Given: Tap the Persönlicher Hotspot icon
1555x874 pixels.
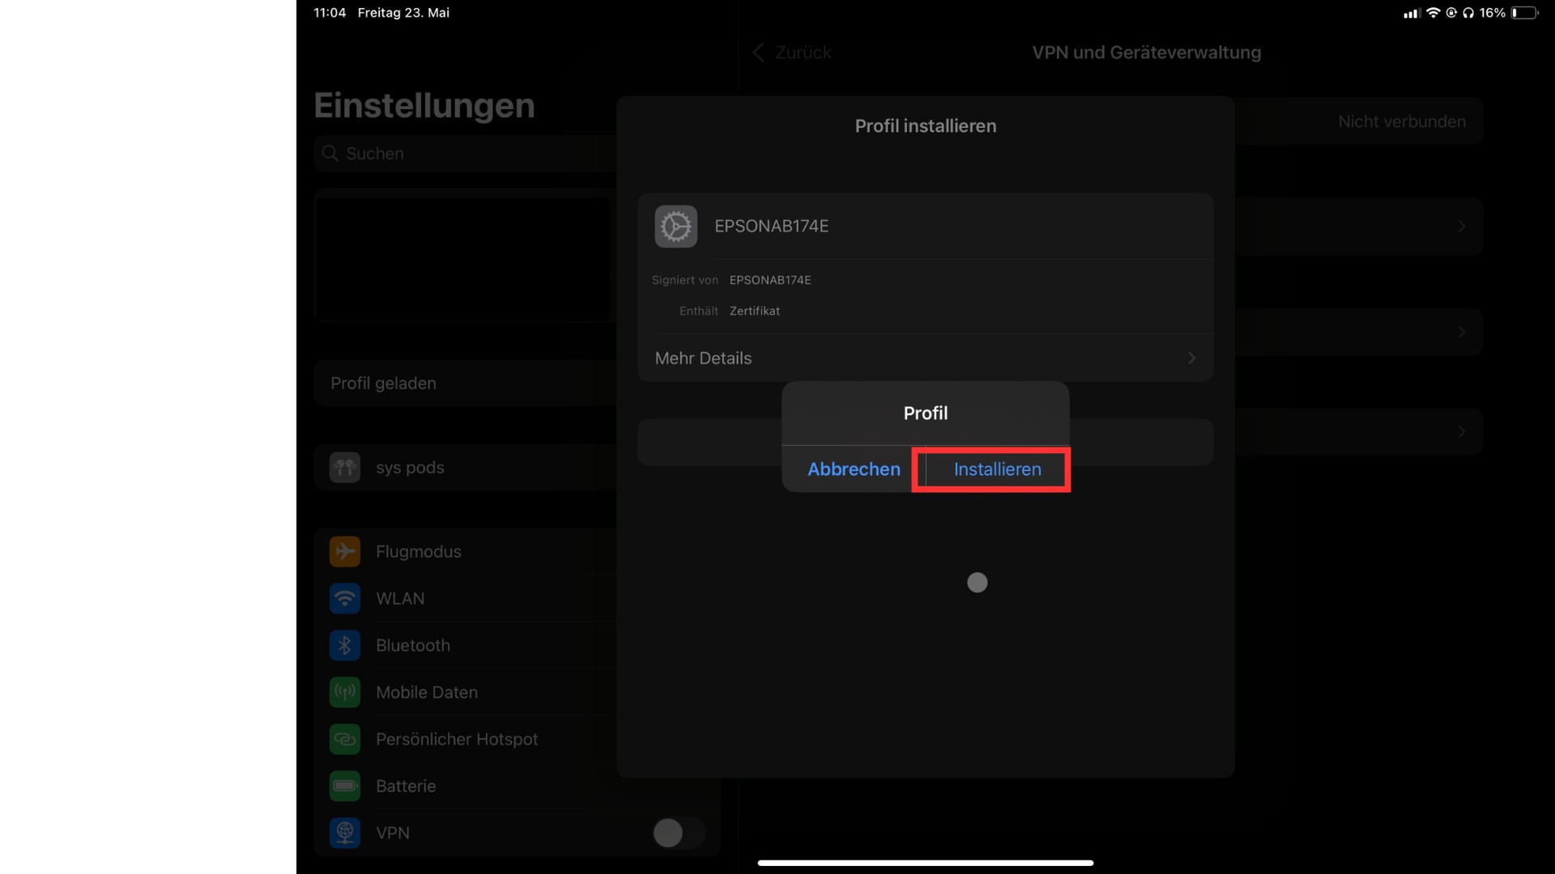Looking at the screenshot, I should [x=345, y=740].
